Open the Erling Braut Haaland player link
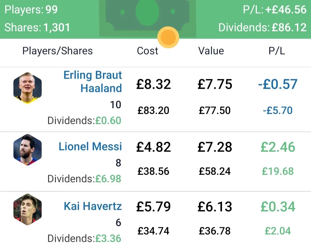 click(93, 81)
